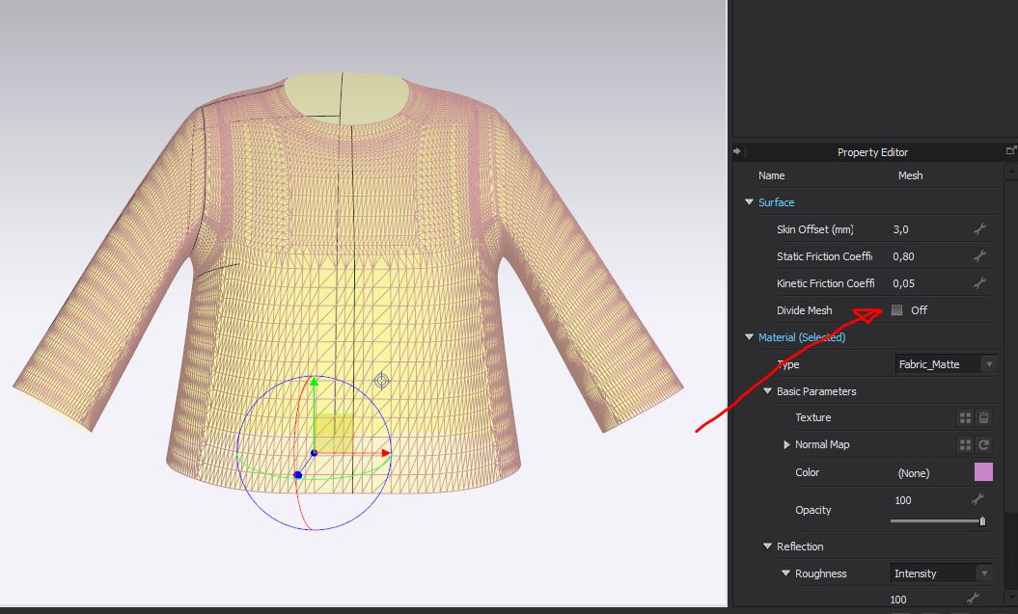
Task: Delete texture using the trash icon
Action: (x=983, y=417)
